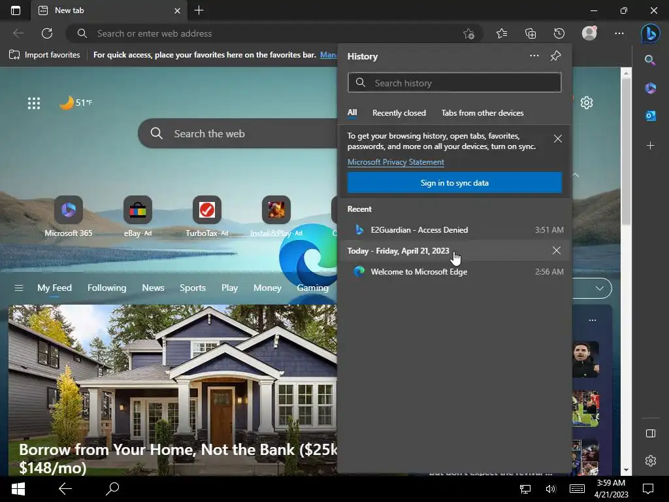The width and height of the screenshot is (669, 502).
Task: Delete Today's history entries with X
Action: (557, 250)
